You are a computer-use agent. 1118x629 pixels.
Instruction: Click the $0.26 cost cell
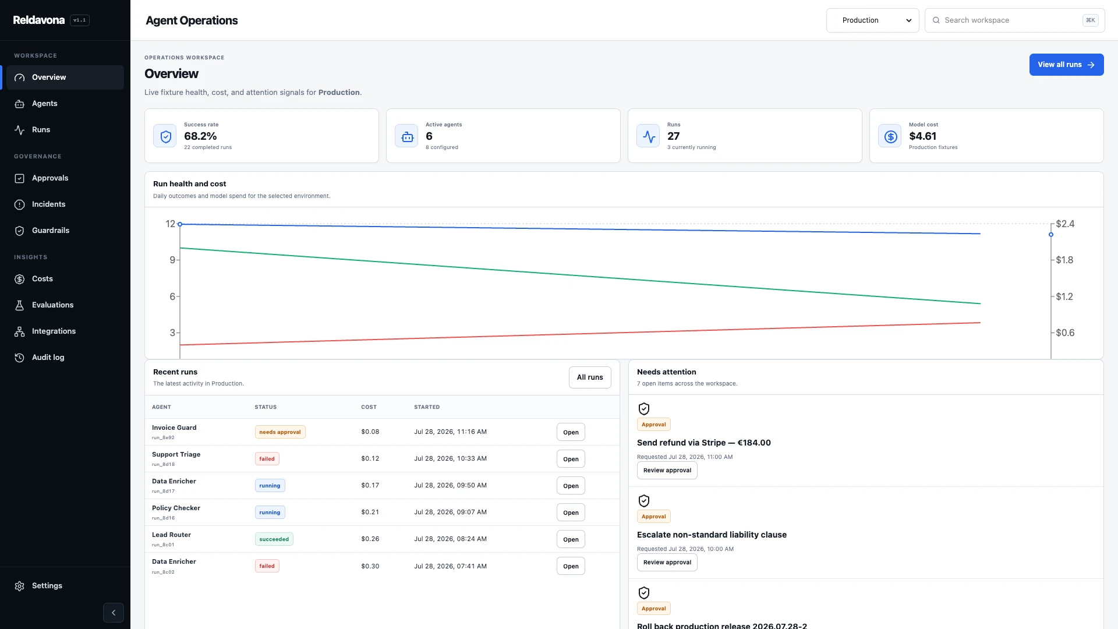pyautogui.click(x=370, y=539)
